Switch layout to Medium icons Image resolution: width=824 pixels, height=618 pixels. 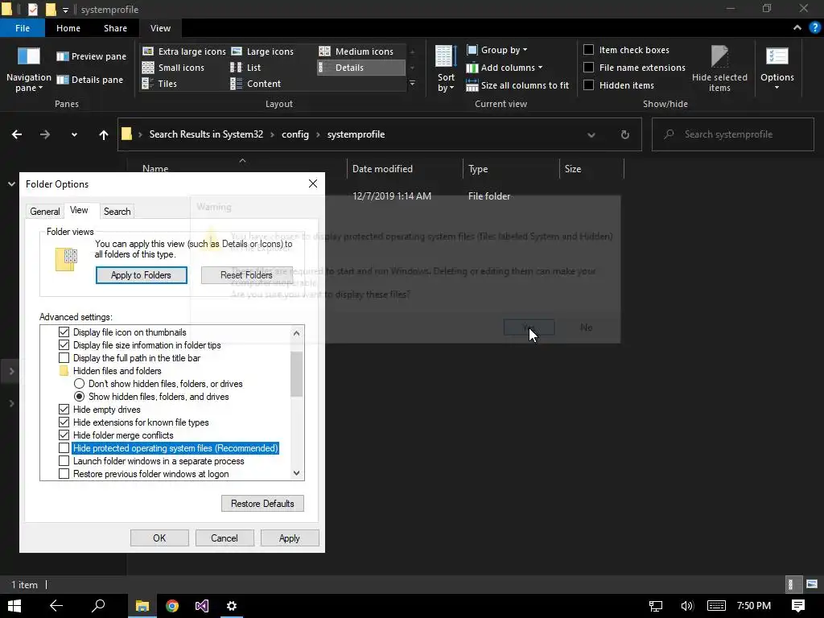pos(356,51)
